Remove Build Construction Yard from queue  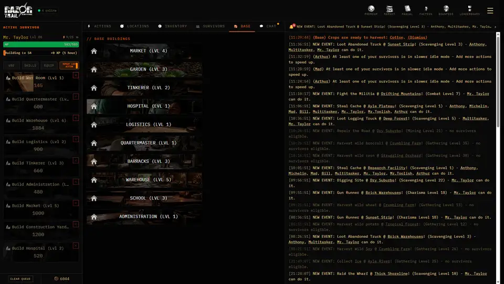(x=76, y=224)
